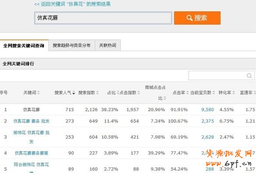Open item count 9,580 link
This screenshot has width=256, height=173.
207,110
